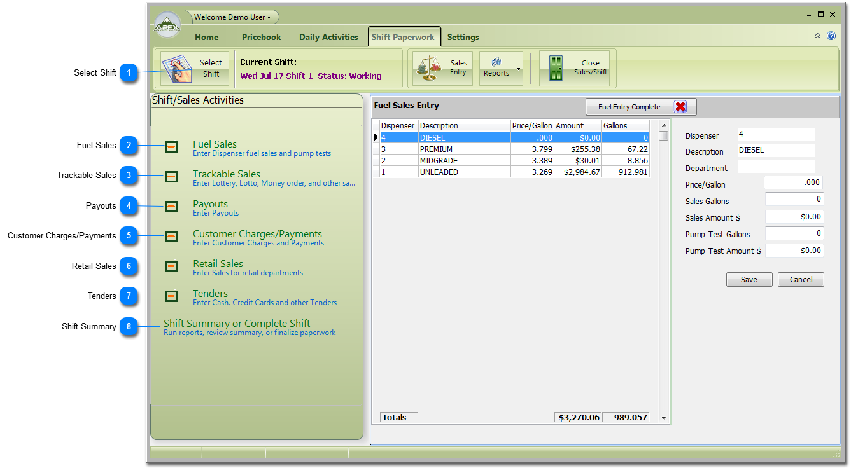Expand the Welcome Demo User dropdown

pyautogui.click(x=232, y=17)
